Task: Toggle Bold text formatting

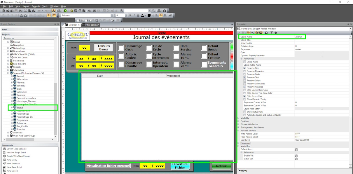Action: (130, 15)
